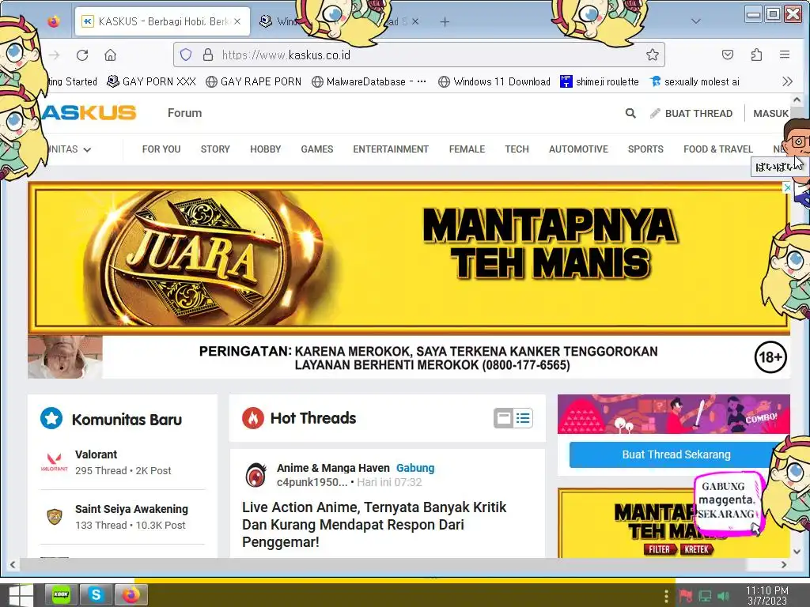Open the ENTERTAINMENT category
Screen dimensions: 810x607
click(x=391, y=149)
